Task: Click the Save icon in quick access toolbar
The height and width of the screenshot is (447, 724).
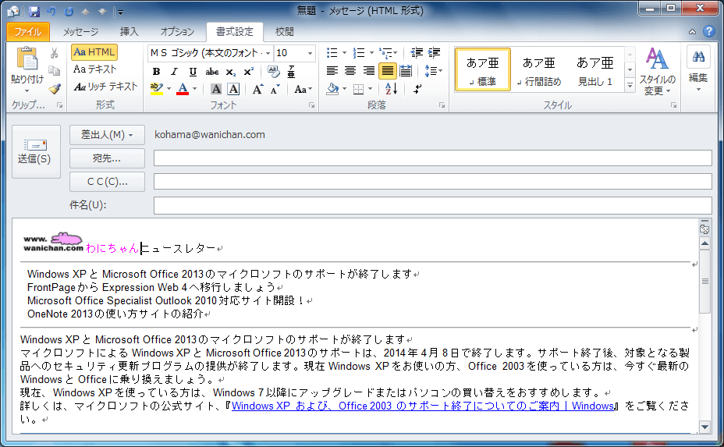Action: 34,11
